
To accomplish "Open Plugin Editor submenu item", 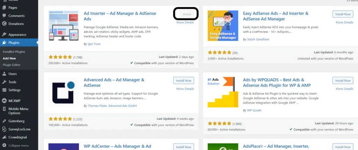I will 12,65.
